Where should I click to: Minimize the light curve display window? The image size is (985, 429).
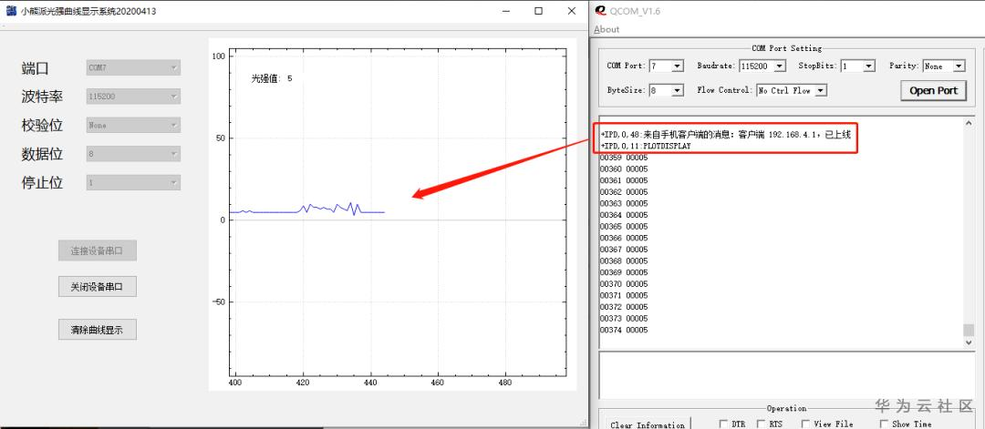click(506, 11)
